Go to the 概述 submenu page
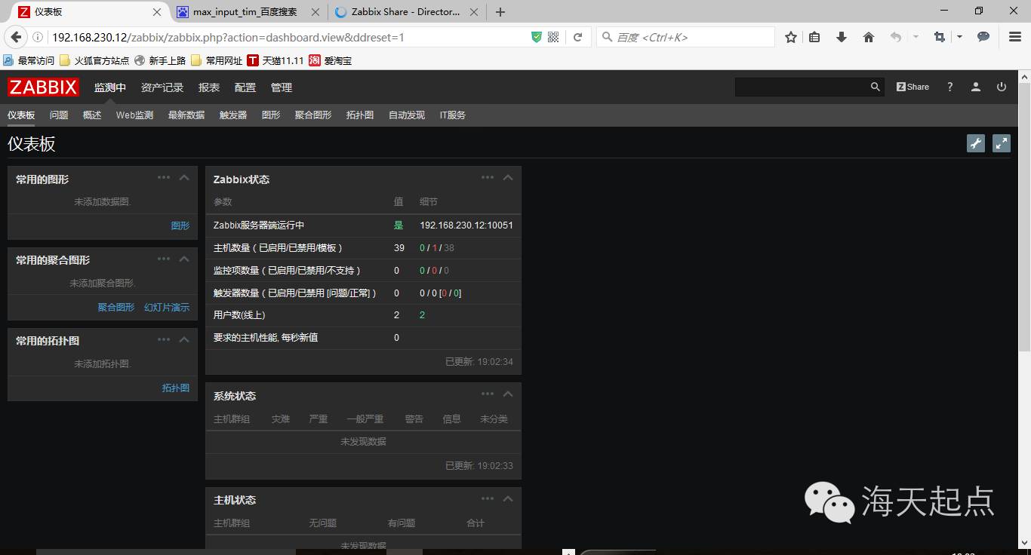This screenshot has width=1031, height=555. 92,115
